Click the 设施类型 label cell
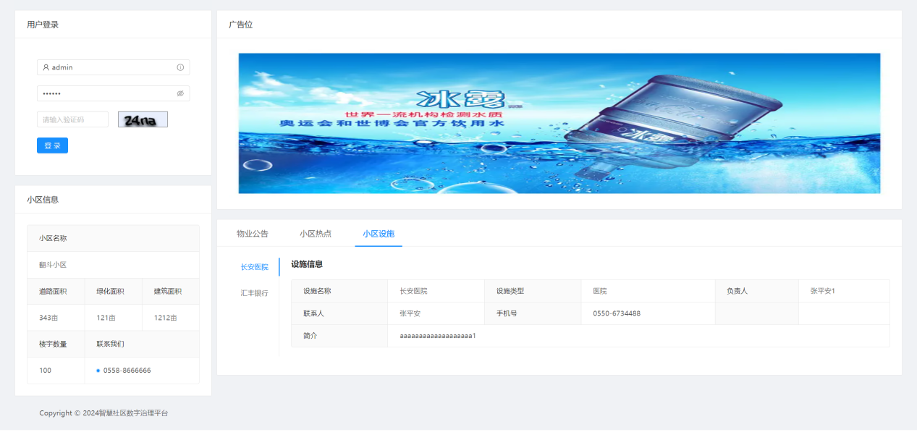 pos(533,291)
